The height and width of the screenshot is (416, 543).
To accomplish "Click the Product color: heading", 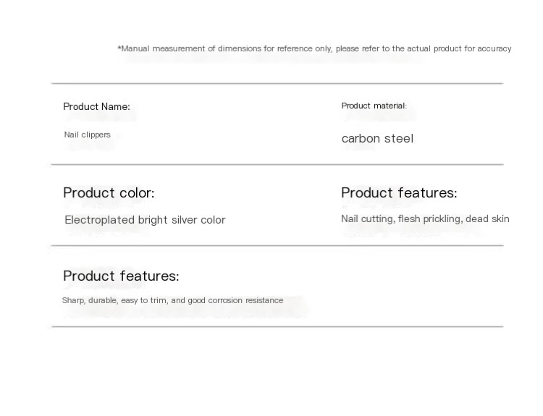I will click(109, 192).
